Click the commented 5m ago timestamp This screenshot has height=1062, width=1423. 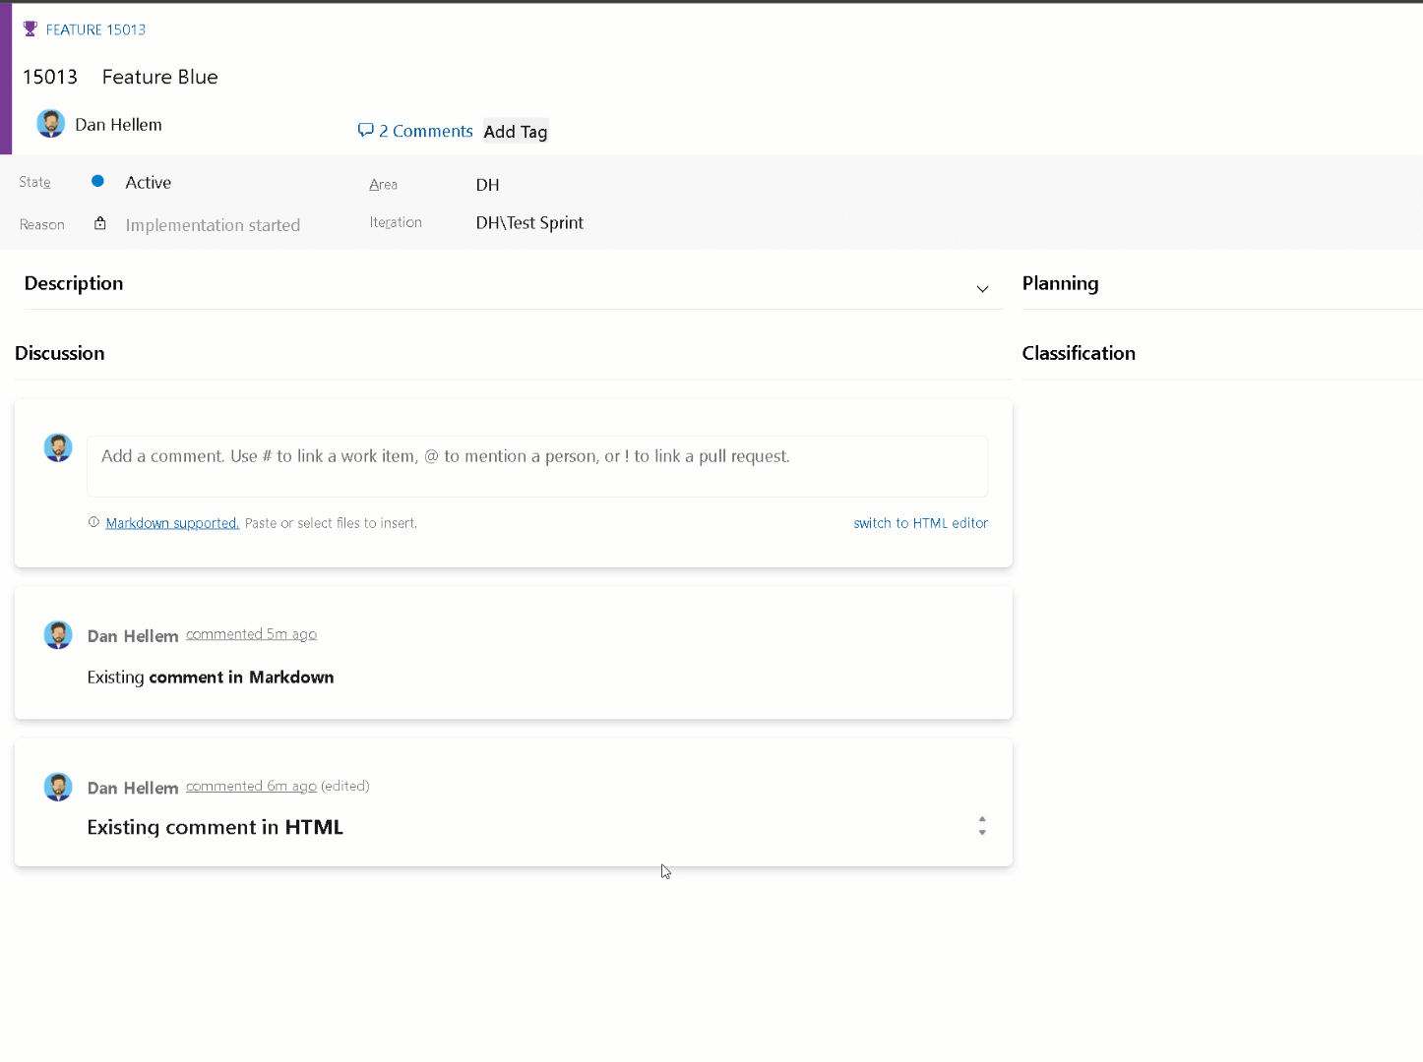point(251,633)
